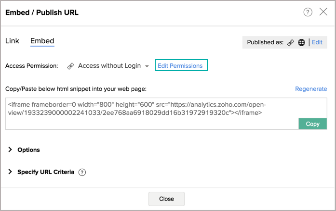The image size is (336, 211).
Task: Click the globe icon beside Published as
Action: click(301, 42)
